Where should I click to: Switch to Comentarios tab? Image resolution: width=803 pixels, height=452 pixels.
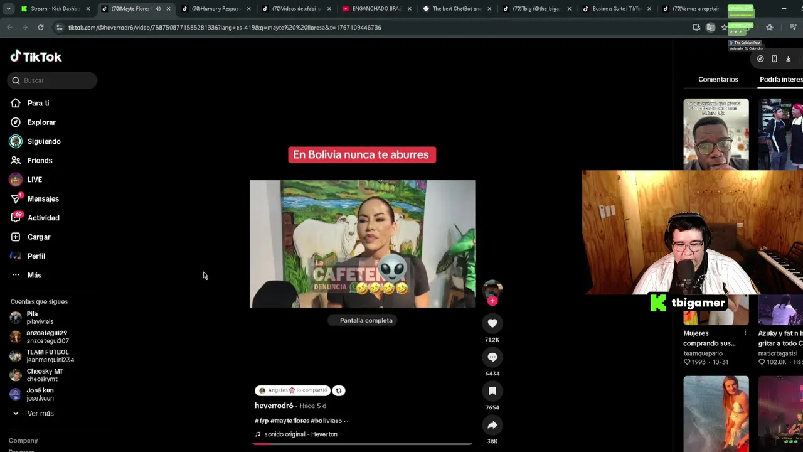point(718,79)
